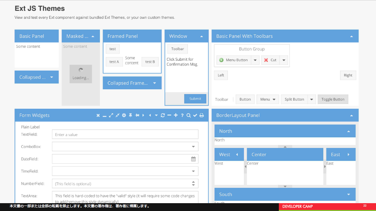376x211 pixels.
Task: Collapse the BorderLayout Panel
Action: [351, 116]
